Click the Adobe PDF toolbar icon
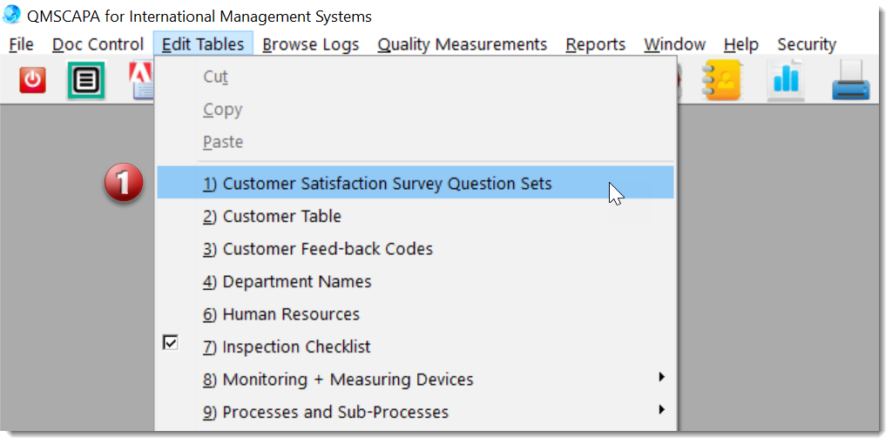 click(142, 80)
